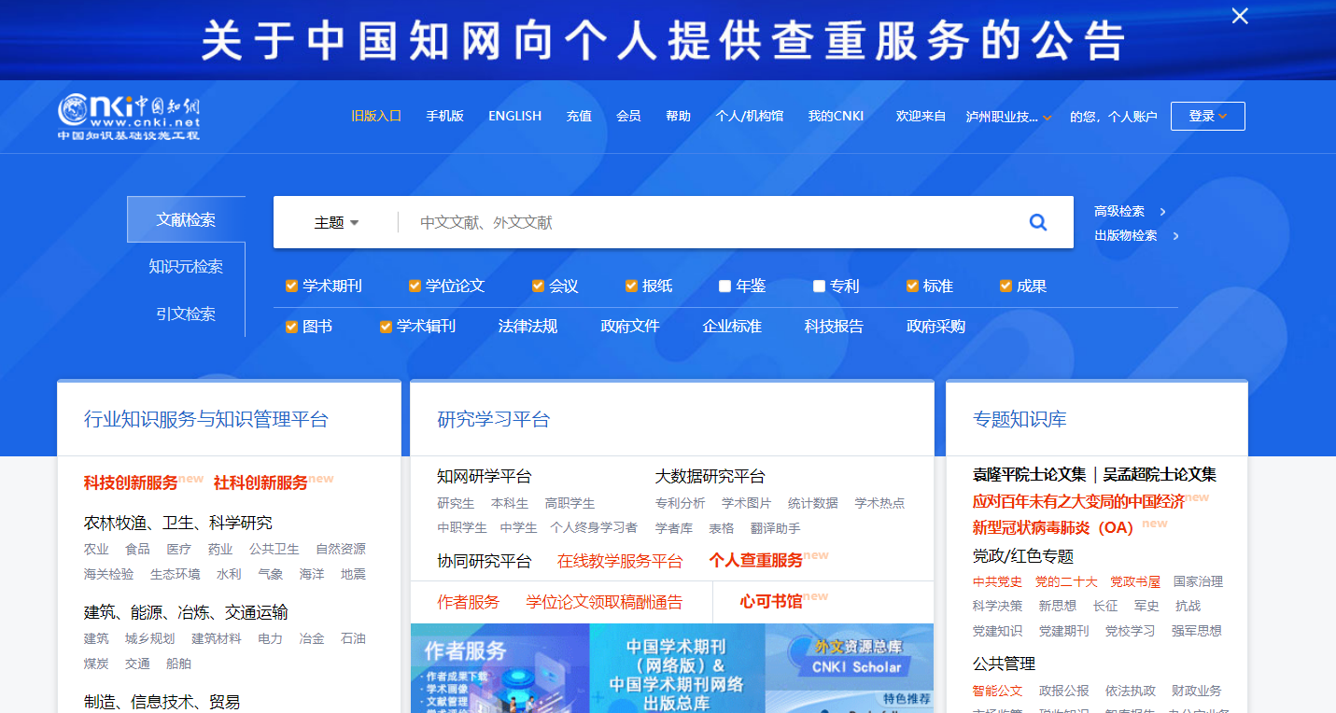Open 新型冠状病毒肺炎 (OA) link
Screen dimensions: 1336x713
[x=1053, y=528]
